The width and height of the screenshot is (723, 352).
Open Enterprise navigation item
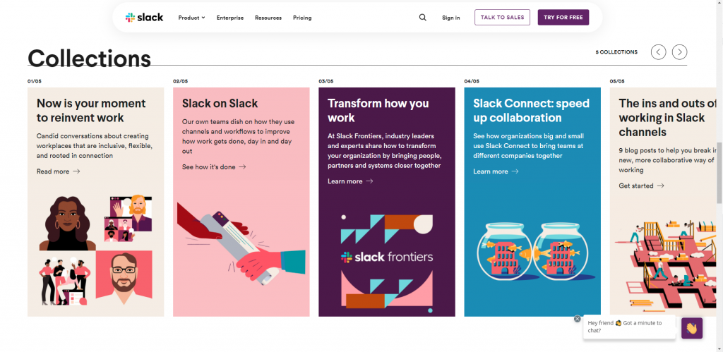coord(230,18)
